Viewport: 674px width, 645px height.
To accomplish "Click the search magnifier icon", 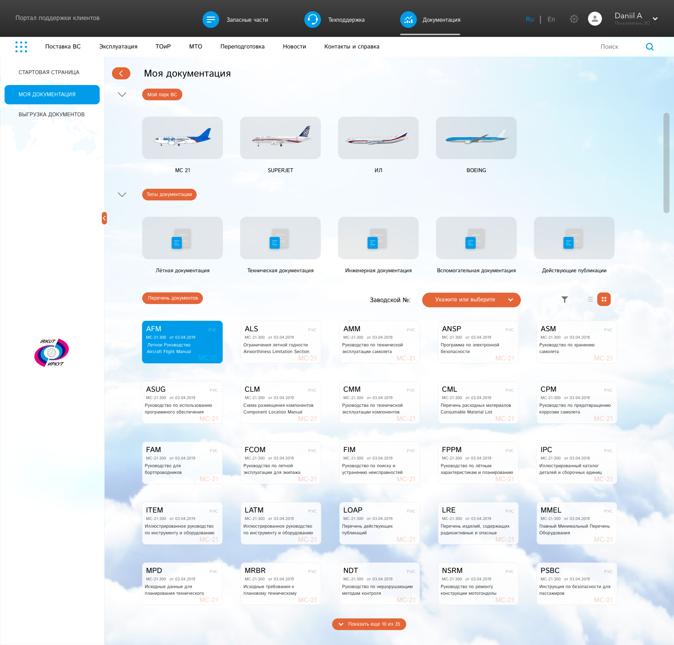I will tap(650, 47).
